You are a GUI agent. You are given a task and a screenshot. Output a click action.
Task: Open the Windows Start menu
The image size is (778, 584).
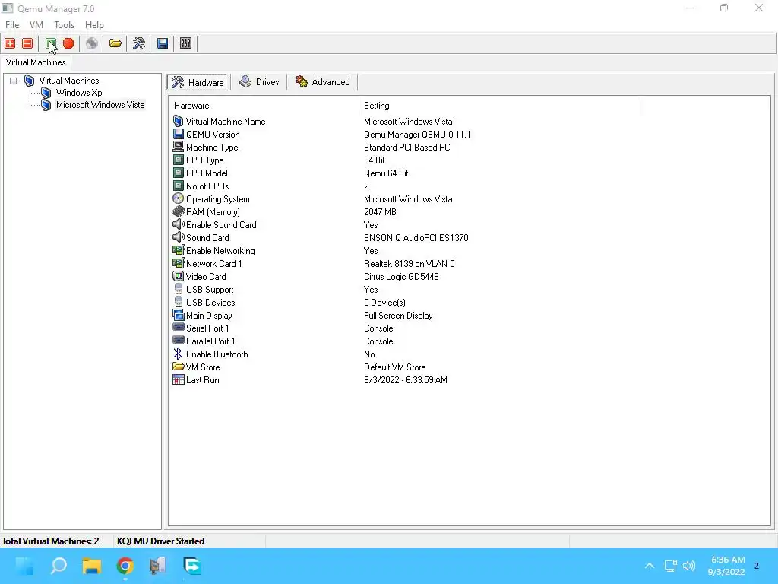coord(25,566)
